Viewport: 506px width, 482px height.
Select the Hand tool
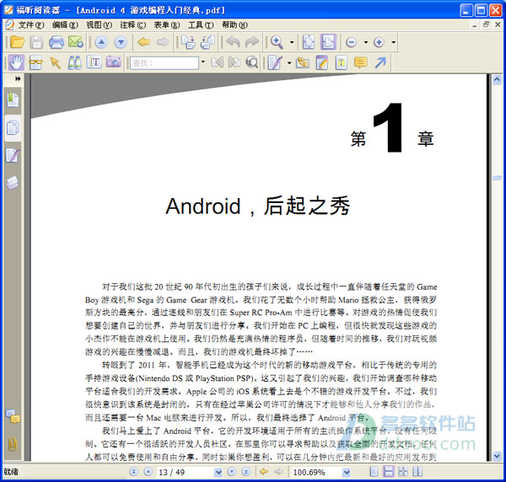(16, 62)
